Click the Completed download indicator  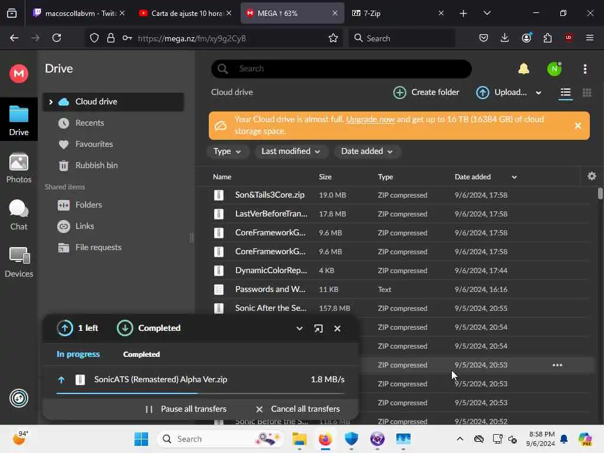click(149, 328)
